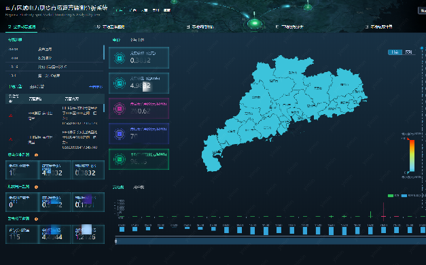Click the stat cell showing 0.3832 in the first stat row
The height and width of the screenshot is (265, 426).
point(88,170)
